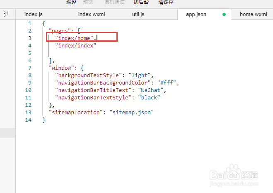Viewport: 273px width, 193px height.
Task: Click line number 10 in the gutter
Action: point(28,90)
